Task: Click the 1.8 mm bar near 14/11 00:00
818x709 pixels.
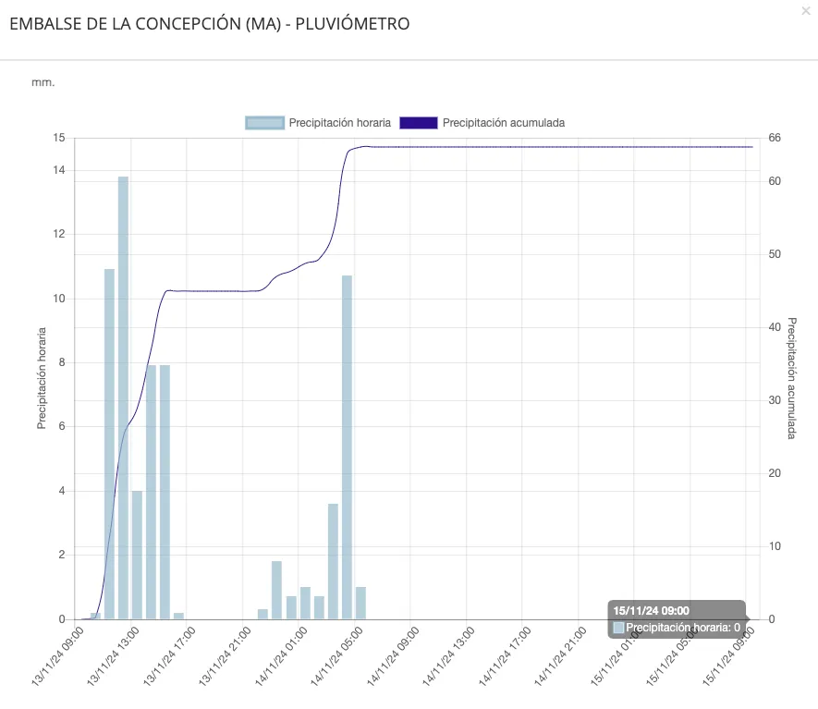Action: 276,590
